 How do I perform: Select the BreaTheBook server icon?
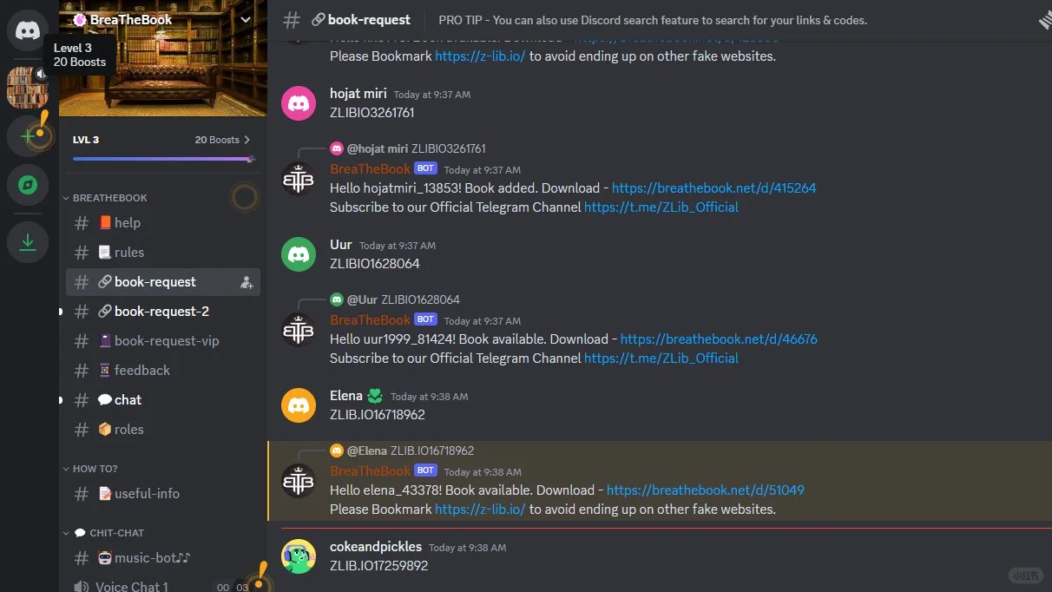point(28,87)
